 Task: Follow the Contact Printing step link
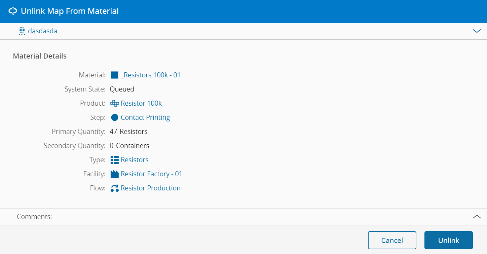(x=145, y=117)
